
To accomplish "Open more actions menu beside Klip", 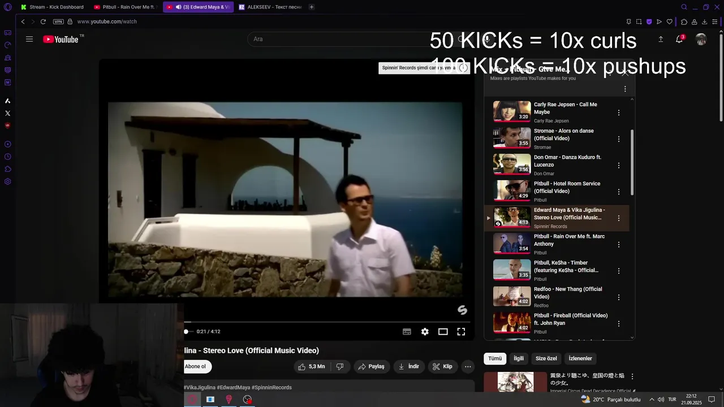I will 468,366.
